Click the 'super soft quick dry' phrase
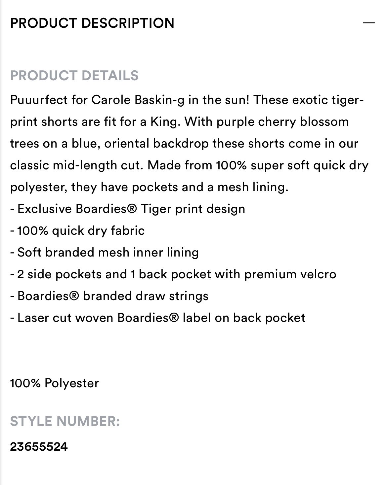Screen dimensions: 387x485 tap(310, 165)
